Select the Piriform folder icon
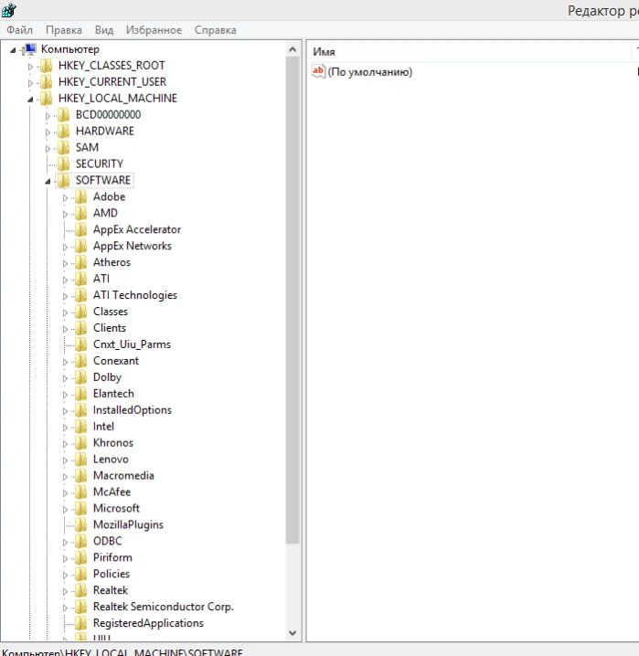Screen dimensions: 639x656 click(80, 557)
